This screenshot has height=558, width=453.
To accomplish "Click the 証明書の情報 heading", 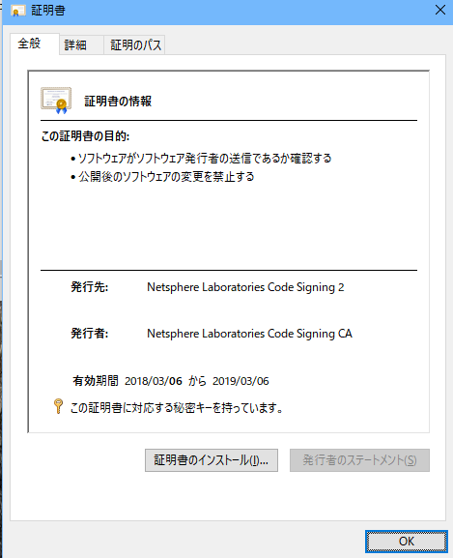I will pyautogui.click(x=118, y=102).
